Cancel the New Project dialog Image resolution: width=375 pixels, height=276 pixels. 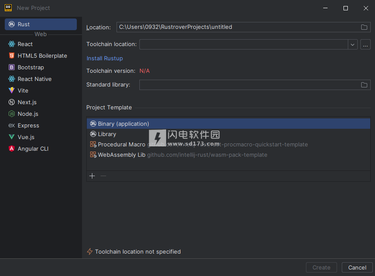[x=357, y=268]
